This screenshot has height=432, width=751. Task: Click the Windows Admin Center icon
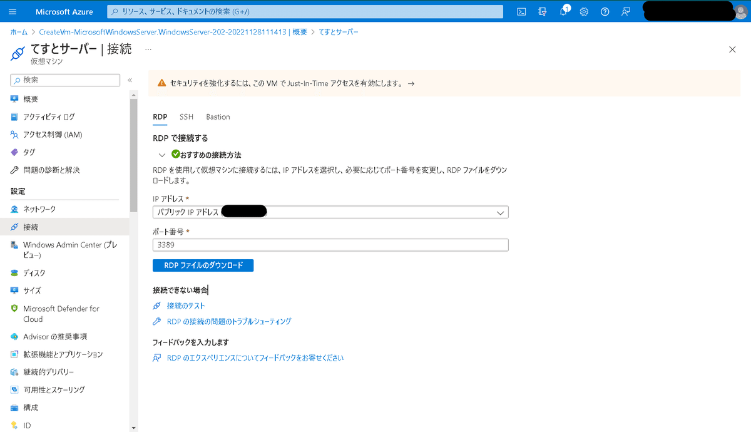pyautogui.click(x=14, y=245)
